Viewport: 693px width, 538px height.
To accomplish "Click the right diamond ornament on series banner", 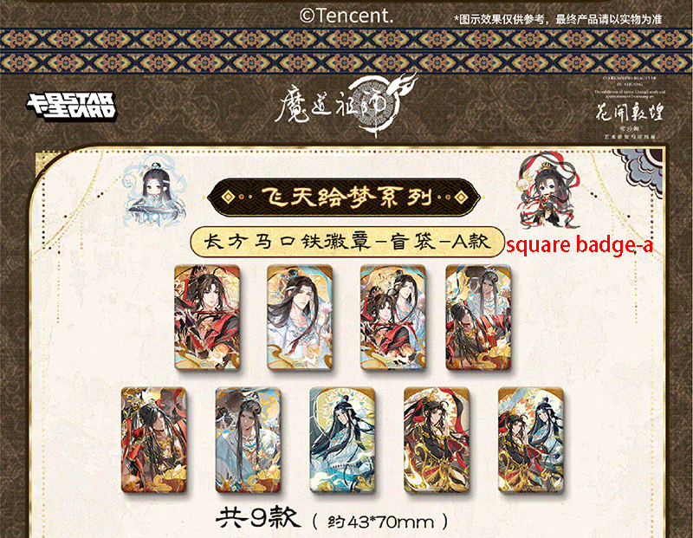I will 461,197.
